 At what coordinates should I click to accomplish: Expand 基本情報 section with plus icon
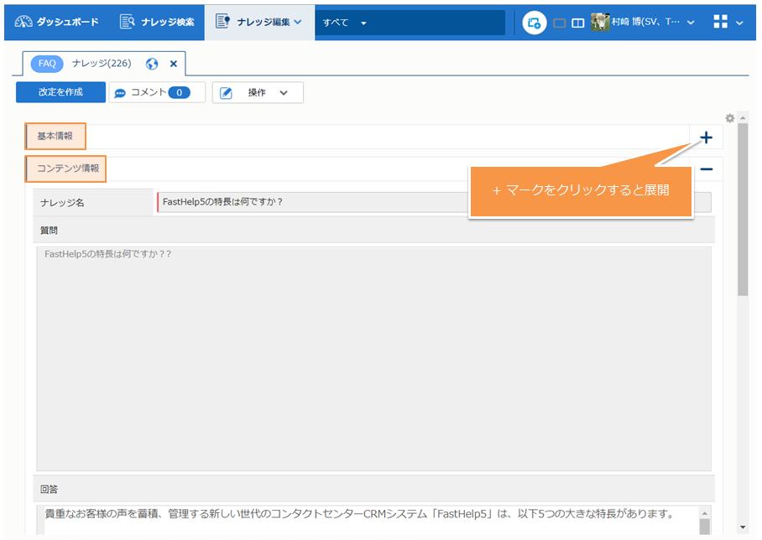click(x=706, y=138)
